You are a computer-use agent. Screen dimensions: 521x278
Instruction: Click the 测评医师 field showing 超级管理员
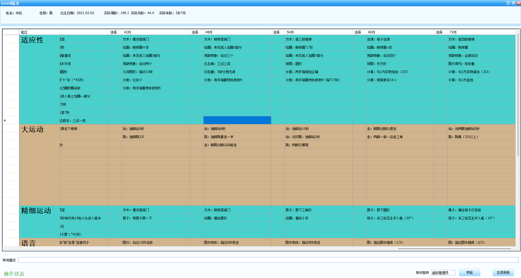point(443,273)
